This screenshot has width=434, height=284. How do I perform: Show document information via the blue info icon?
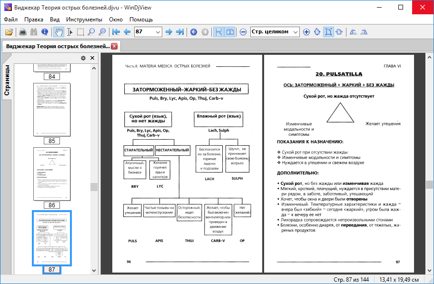[x=45, y=32]
